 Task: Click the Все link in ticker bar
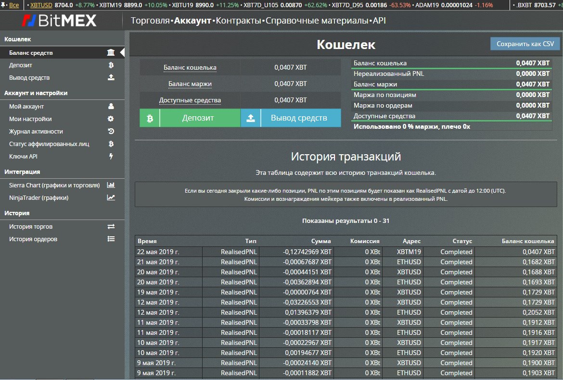pyautogui.click(x=14, y=5)
